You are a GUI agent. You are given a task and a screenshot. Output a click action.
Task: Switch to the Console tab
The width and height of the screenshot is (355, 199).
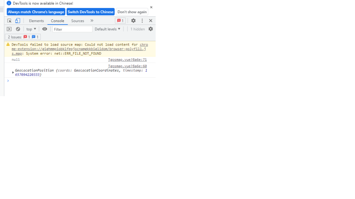[x=58, y=21]
